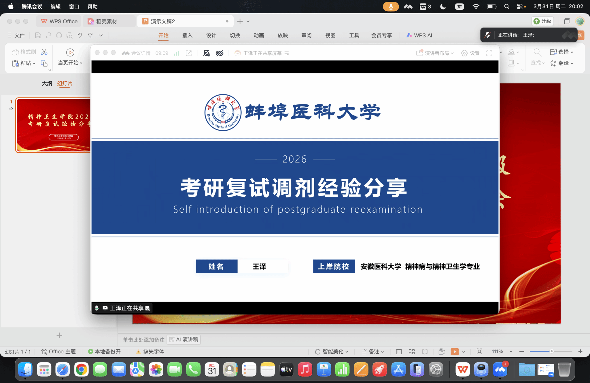The image size is (590, 383).
Task: Click the 升级 upgrade button
Action: pos(542,21)
